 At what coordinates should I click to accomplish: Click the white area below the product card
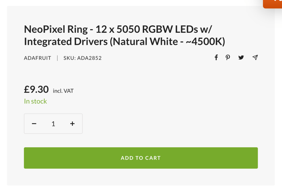coord(141,190)
